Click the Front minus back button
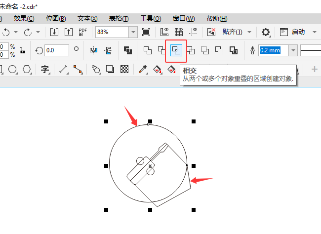Viewport: 321px width, 234px height. (x=205, y=50)
